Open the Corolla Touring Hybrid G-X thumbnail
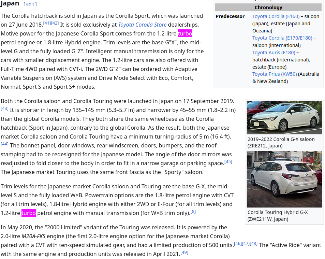Viewport: 325px width, 259px height. (284, 179)
